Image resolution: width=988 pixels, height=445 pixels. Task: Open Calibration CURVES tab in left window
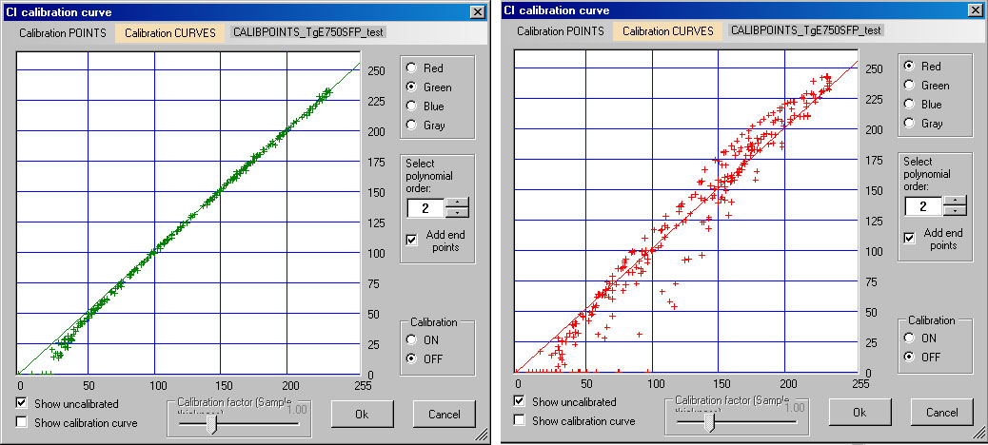pos(170,32)
